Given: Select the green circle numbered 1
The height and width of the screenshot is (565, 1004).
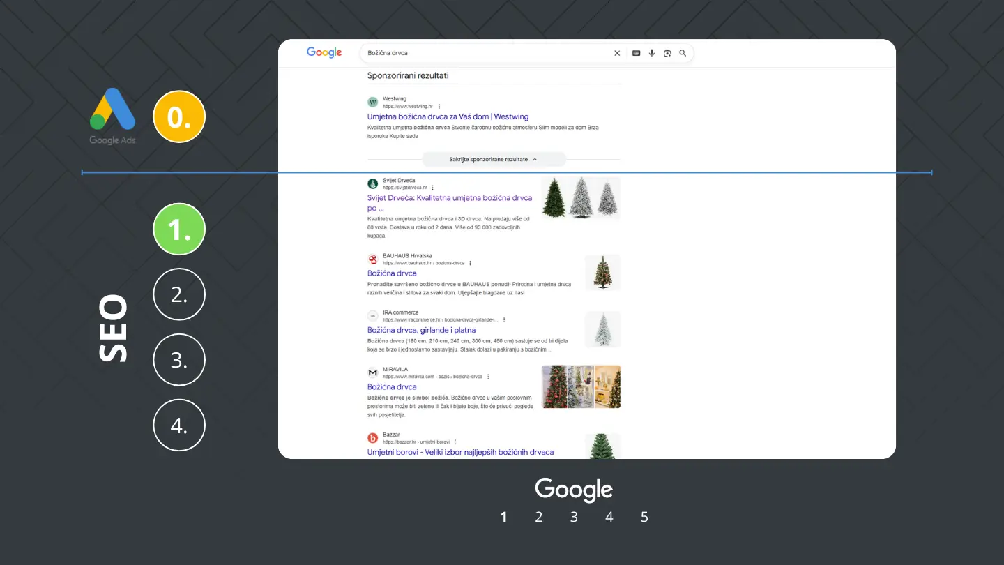Looking at the screenshot, I should (179, 229).
